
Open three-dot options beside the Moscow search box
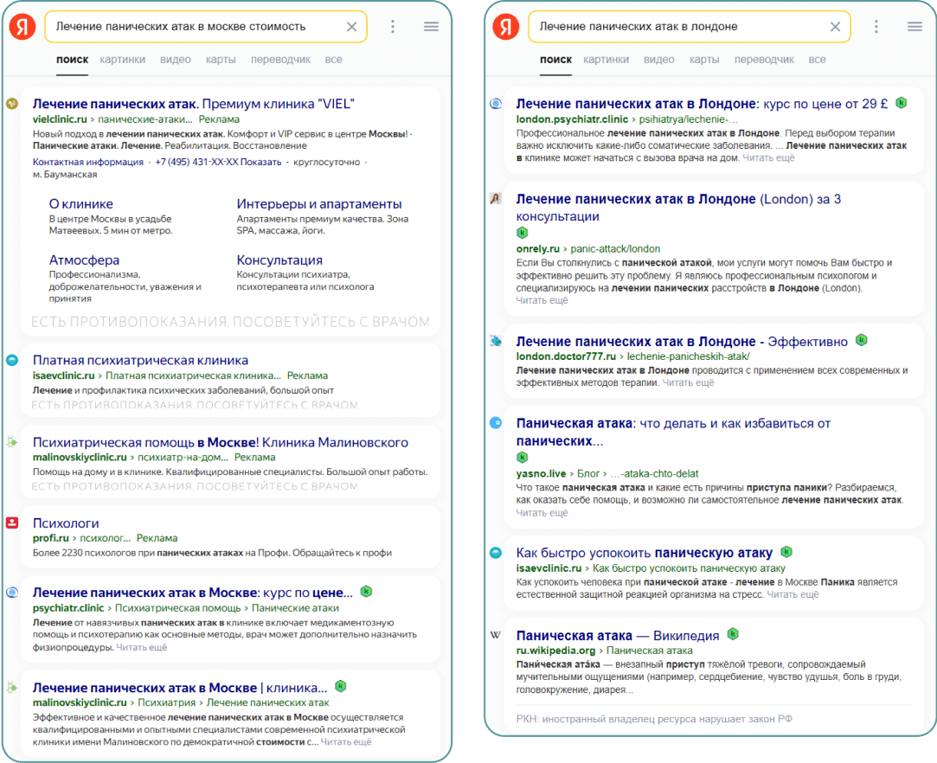point(393,27)
